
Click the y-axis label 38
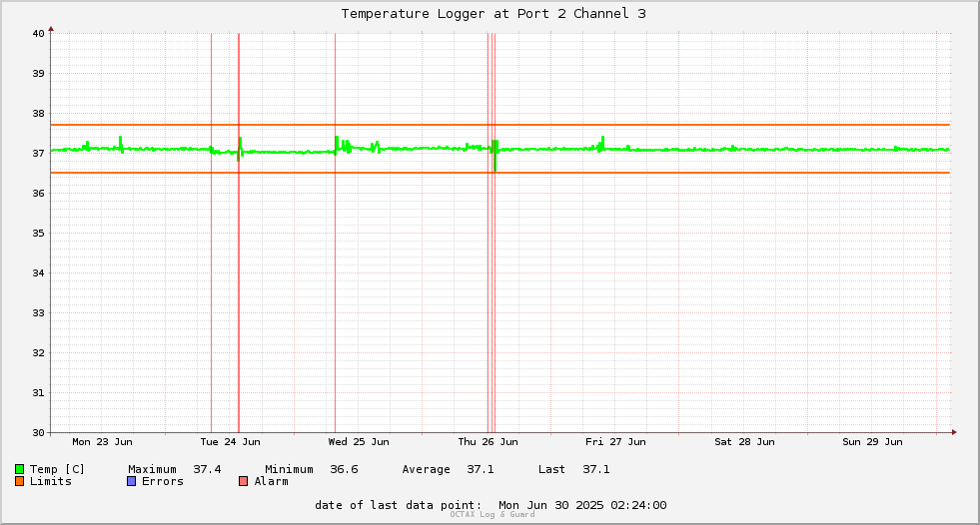pyautogui.click(x=39, y=114)
